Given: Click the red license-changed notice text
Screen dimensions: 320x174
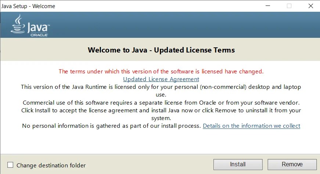Looking at the screenshot, I should (x=161, y=71).
